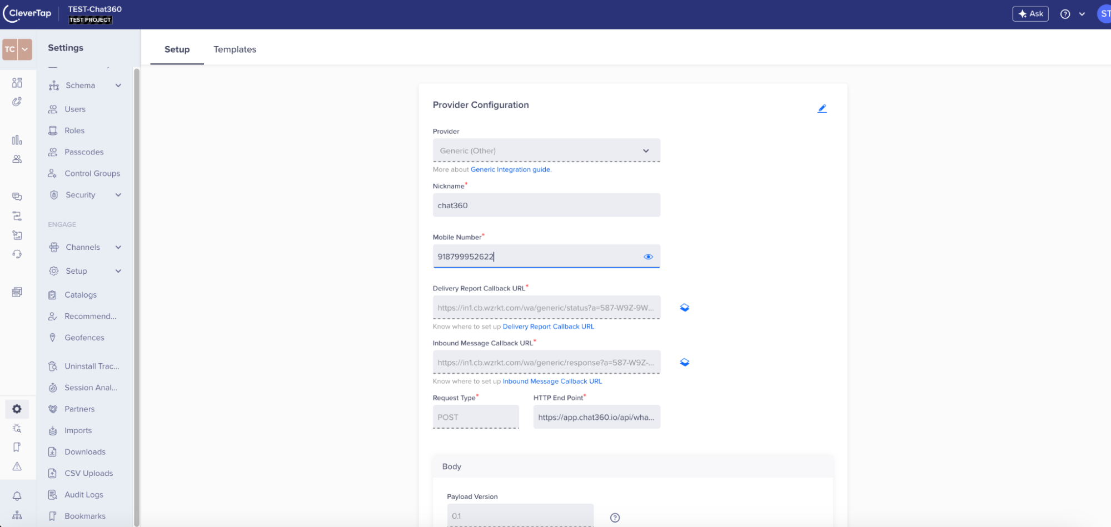Screen dimensions: 1111x527
Task: Open the bookmark icon in left rail
Action: click(x=17, y=447)
